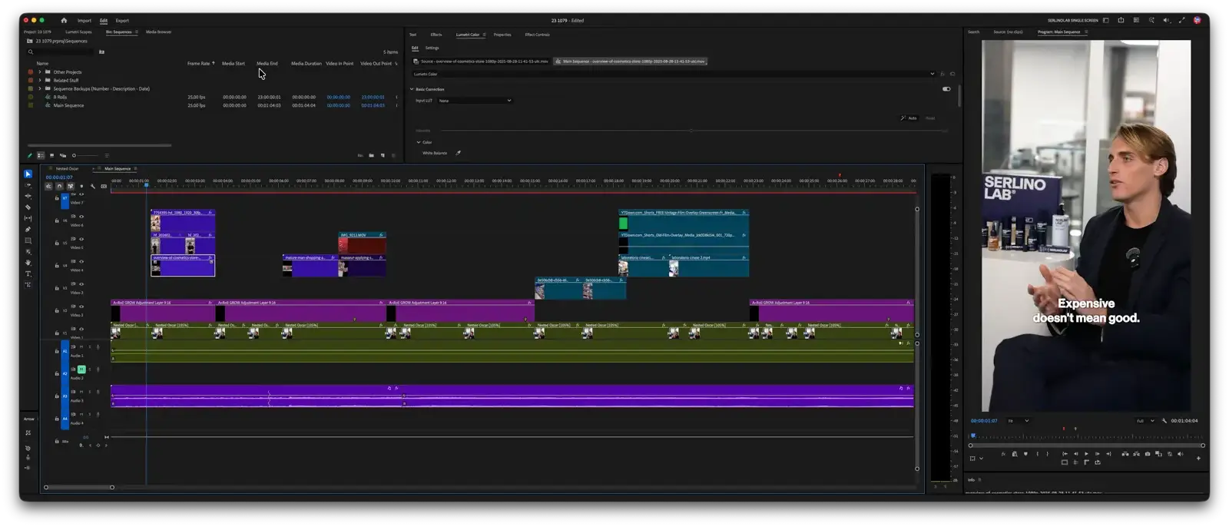
Task: Click the project panel search icon
Action: (x=31, y=52)
